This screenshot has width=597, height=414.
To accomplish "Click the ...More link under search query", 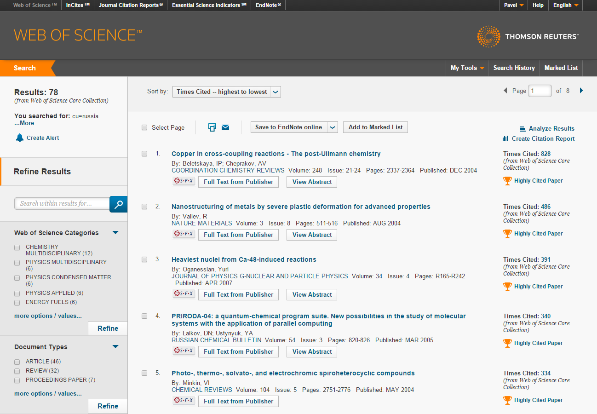I will tap(24, 123).
